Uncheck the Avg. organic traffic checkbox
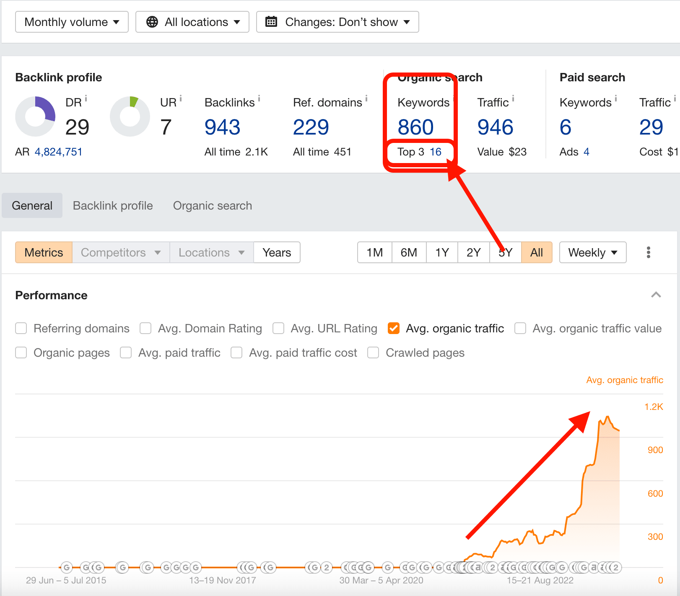Image resolution: width=680 pixels, height=596 pixels. pyautogui.click(x=394, y=328)
